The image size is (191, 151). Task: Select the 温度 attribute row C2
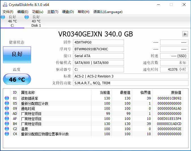pos(93,129)
